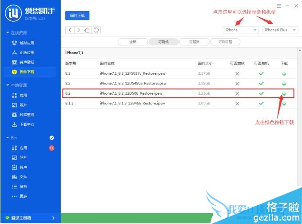The width and height of the screenshot is (302, 224).
Task: Go to home via house icon
Action: click(x=87, y=30)
